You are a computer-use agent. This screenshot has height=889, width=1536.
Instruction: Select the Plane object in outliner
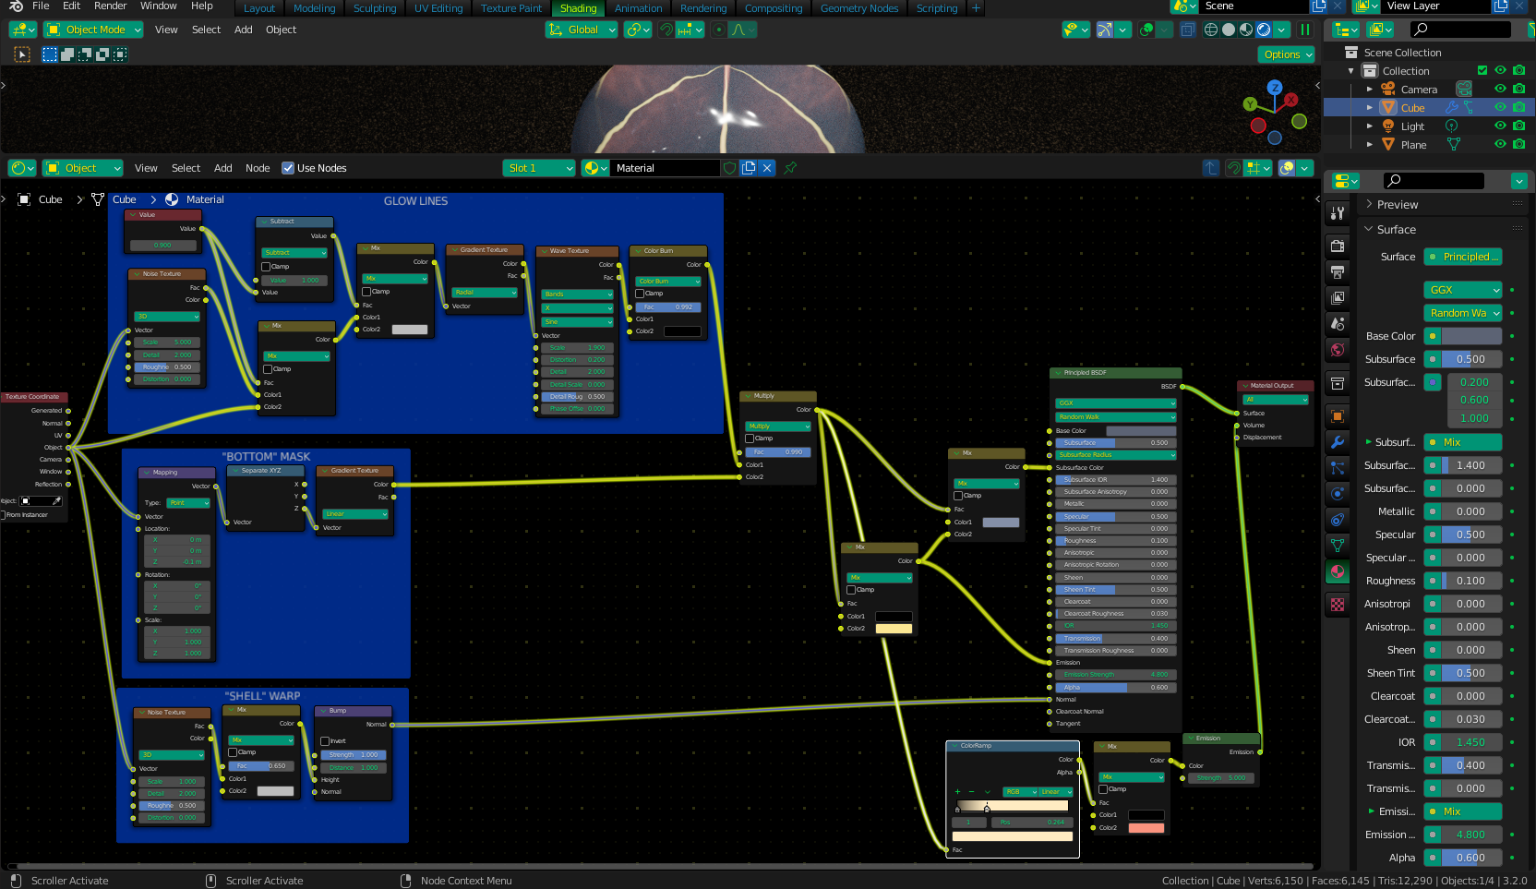(1413, 145)
